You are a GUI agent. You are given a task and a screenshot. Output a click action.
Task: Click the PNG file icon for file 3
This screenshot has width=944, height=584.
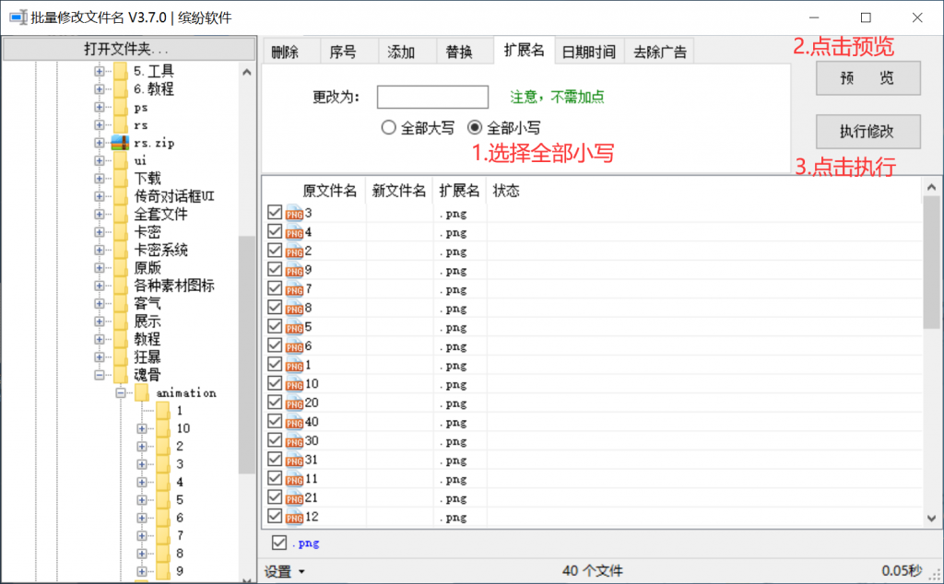294,213
